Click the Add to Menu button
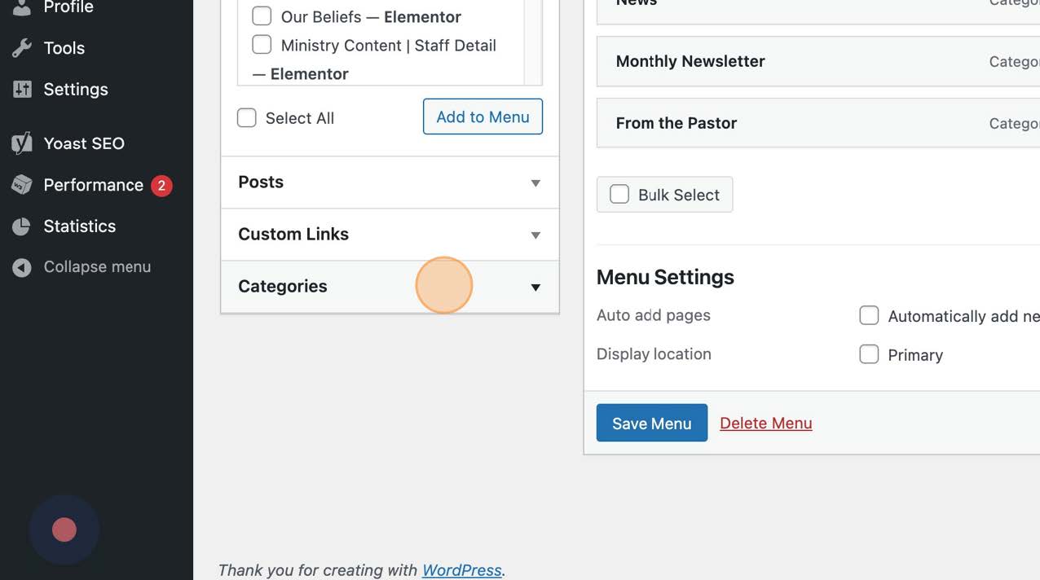The image size is (1040, 580). point(483,116)
